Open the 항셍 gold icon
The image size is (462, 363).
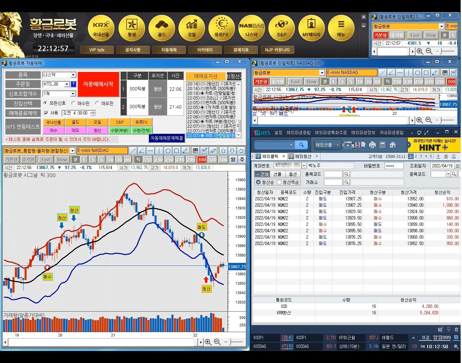(132, 29)
